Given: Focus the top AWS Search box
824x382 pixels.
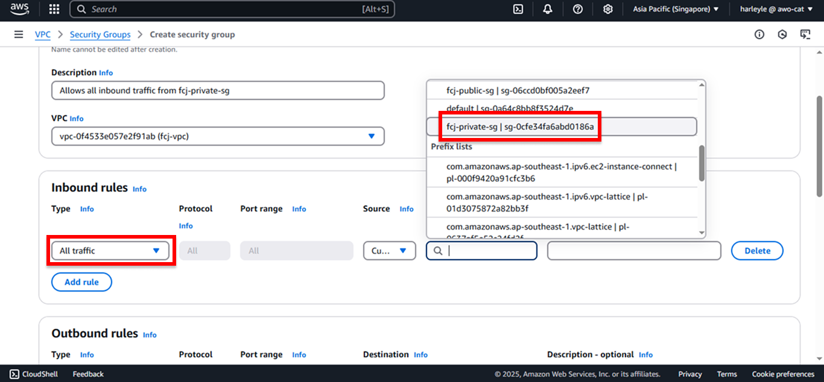Looking at the screenshot, I should [232, 9].
